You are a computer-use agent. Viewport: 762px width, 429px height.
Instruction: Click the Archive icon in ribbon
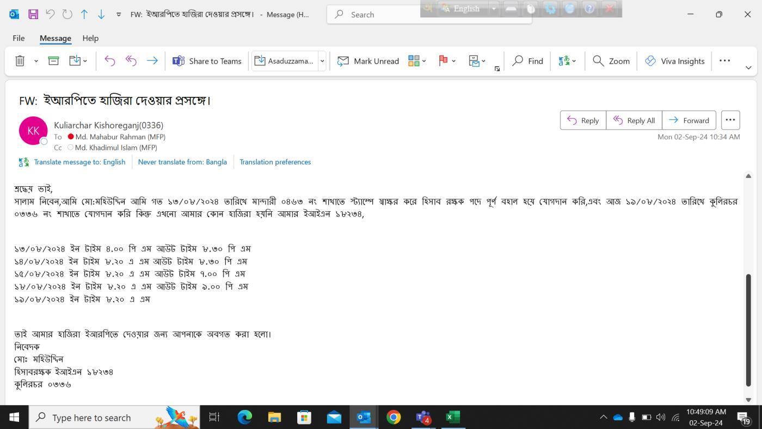(x=53, y=61)
